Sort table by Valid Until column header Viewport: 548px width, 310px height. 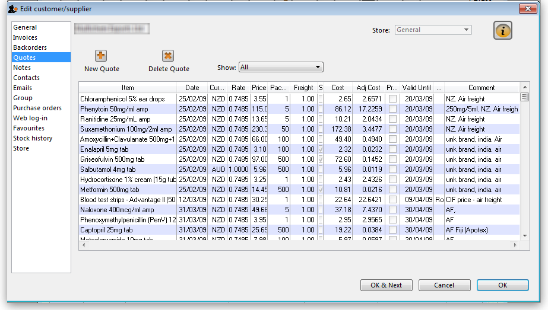(416, 88)
